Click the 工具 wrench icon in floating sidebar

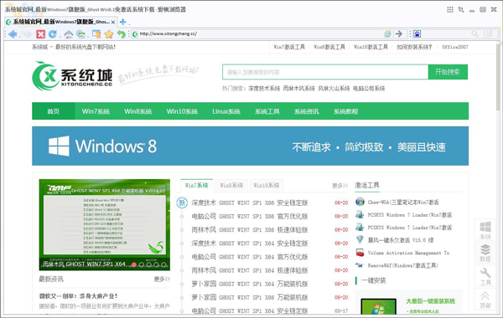click(x=485, y=276)
